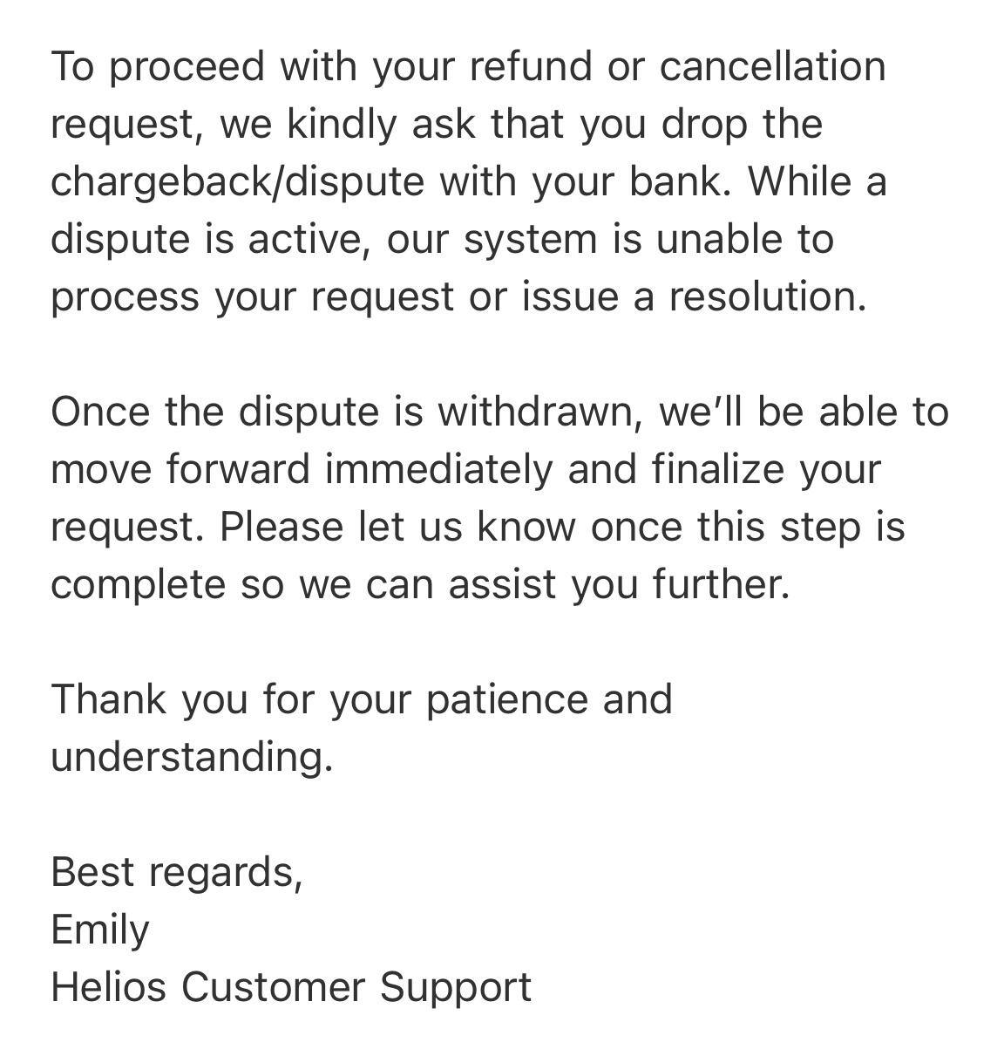Click the word "cancellation" in the first line

(772, 66)
